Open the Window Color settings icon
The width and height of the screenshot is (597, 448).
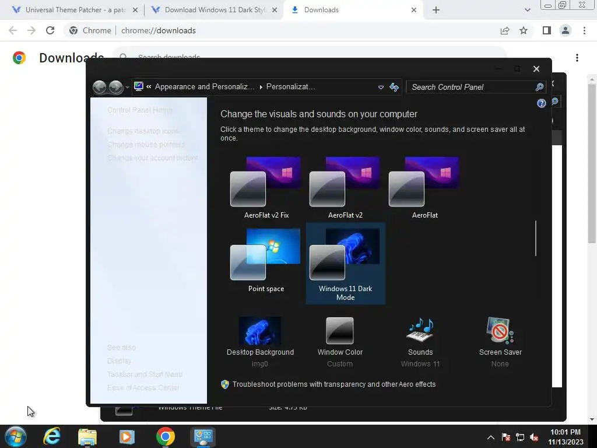tap(340, 331)
